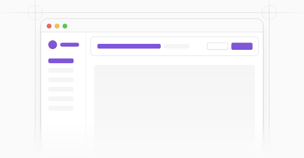This screenshot has width=304, height=158.
Task: Click the grey pill beside the header title
Action: (177, 46)
